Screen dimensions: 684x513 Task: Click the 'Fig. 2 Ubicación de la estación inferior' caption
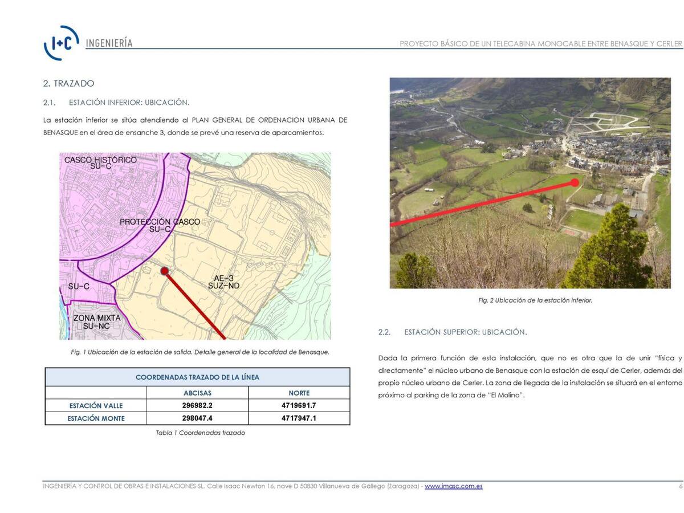(535, 300)
